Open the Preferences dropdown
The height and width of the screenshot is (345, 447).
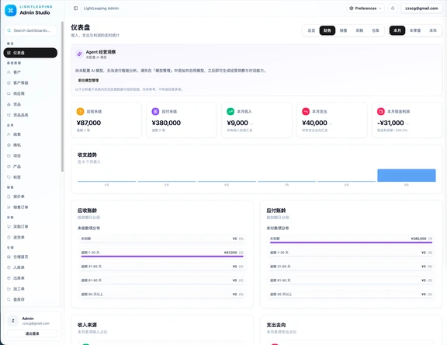(x=366, y=9)
